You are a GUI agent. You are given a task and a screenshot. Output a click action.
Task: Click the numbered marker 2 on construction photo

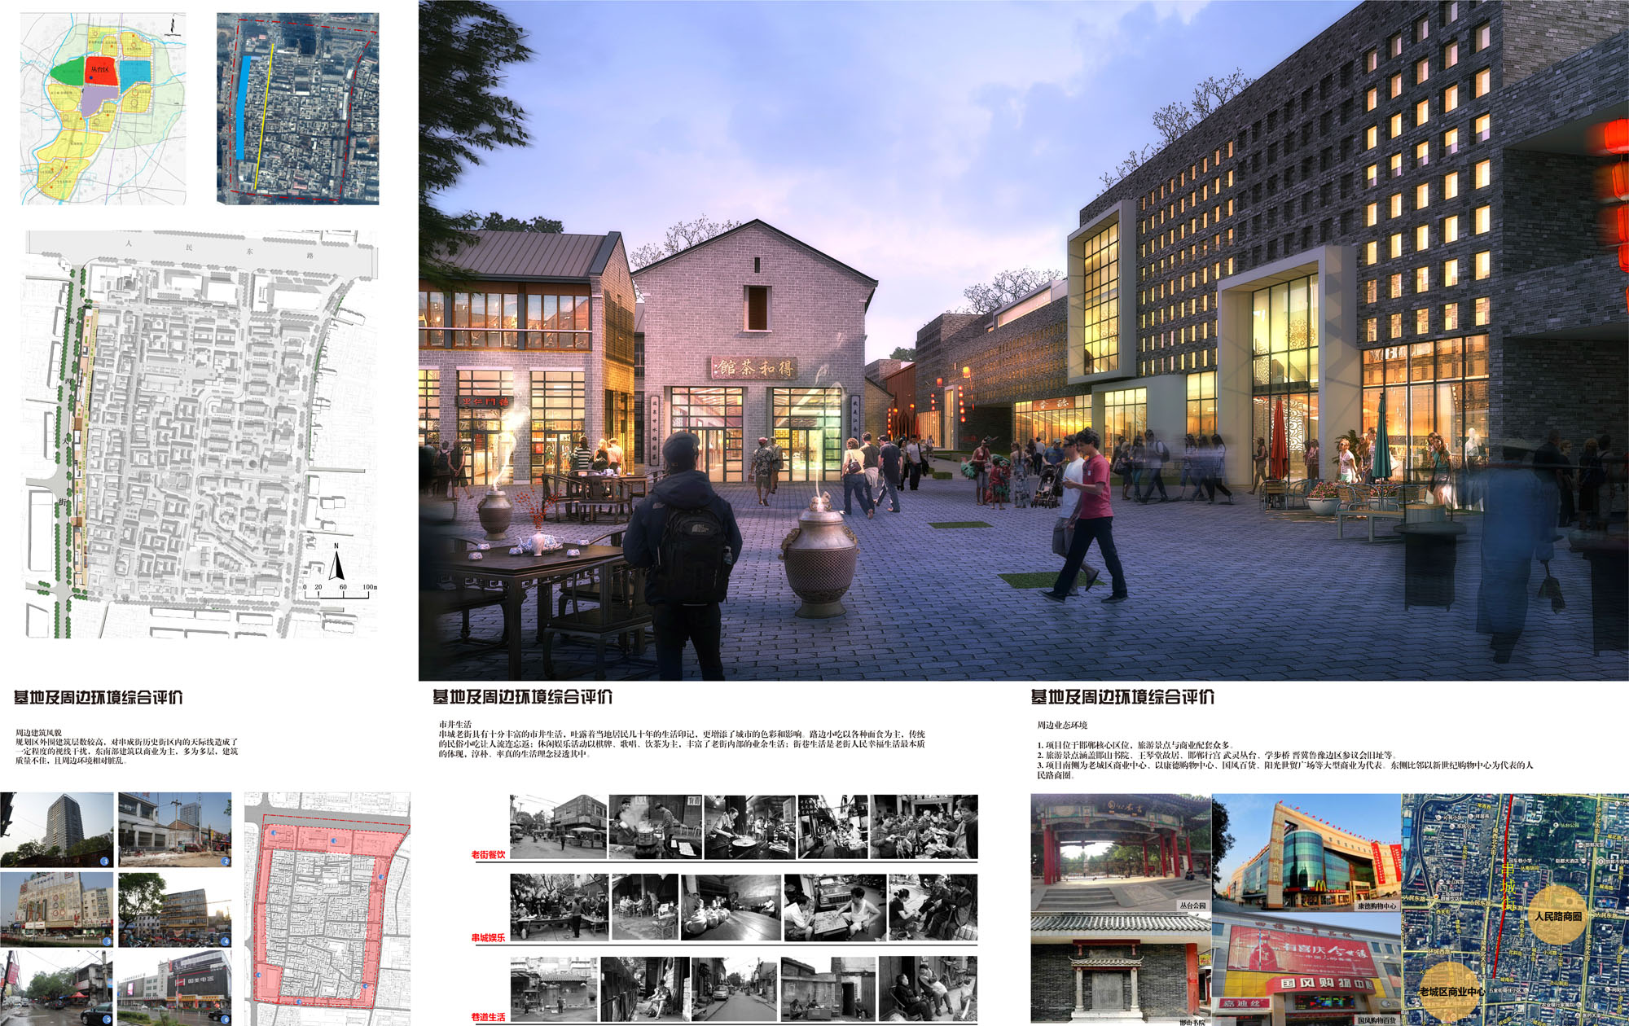pyautogui.click(x=226, y=861)
